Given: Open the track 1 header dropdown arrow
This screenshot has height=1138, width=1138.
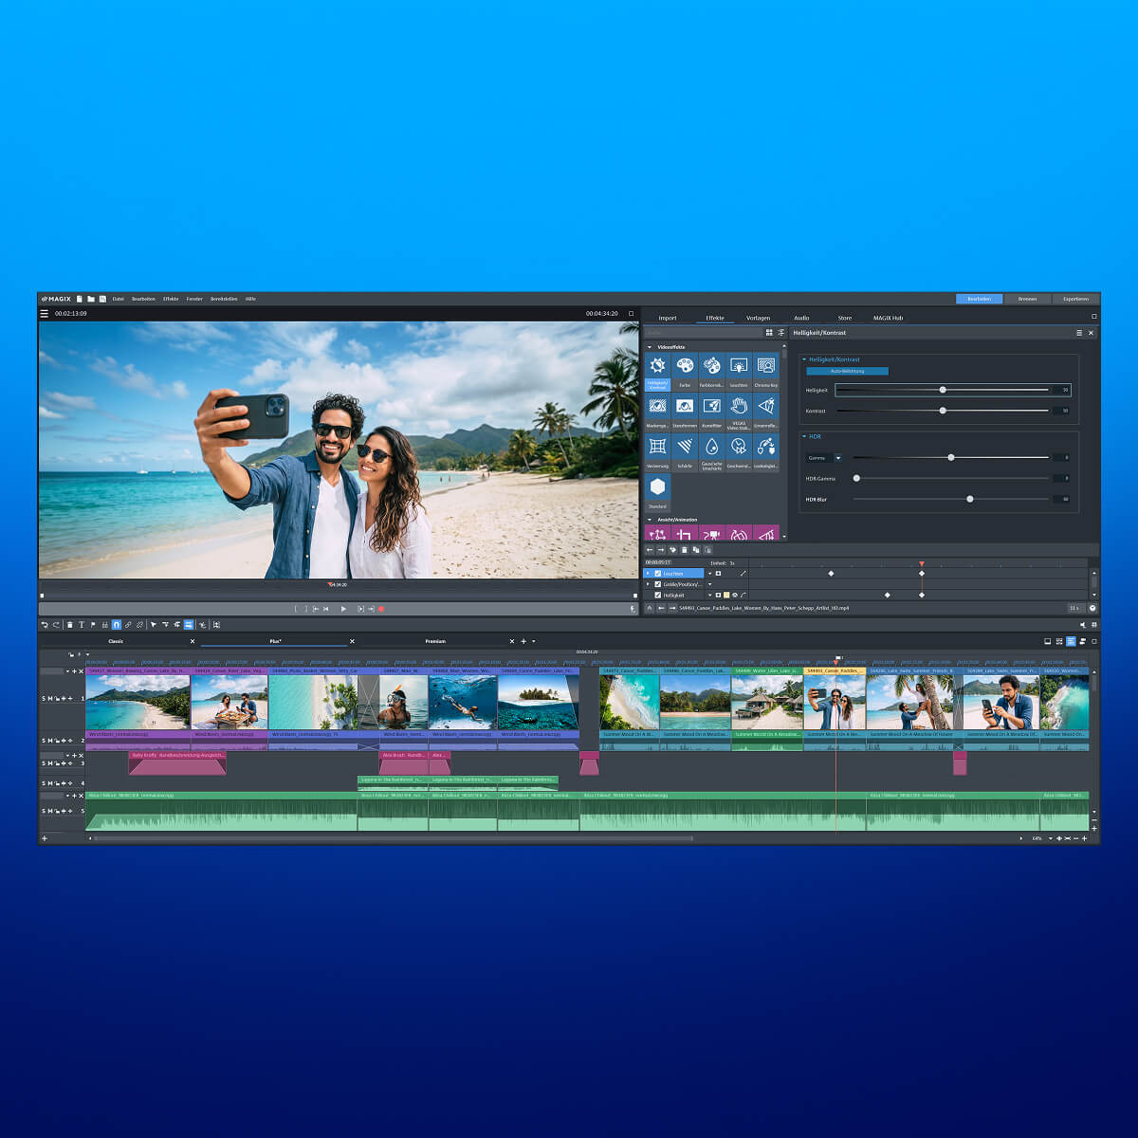Looking at the screenshot, I should click(67, 671).
